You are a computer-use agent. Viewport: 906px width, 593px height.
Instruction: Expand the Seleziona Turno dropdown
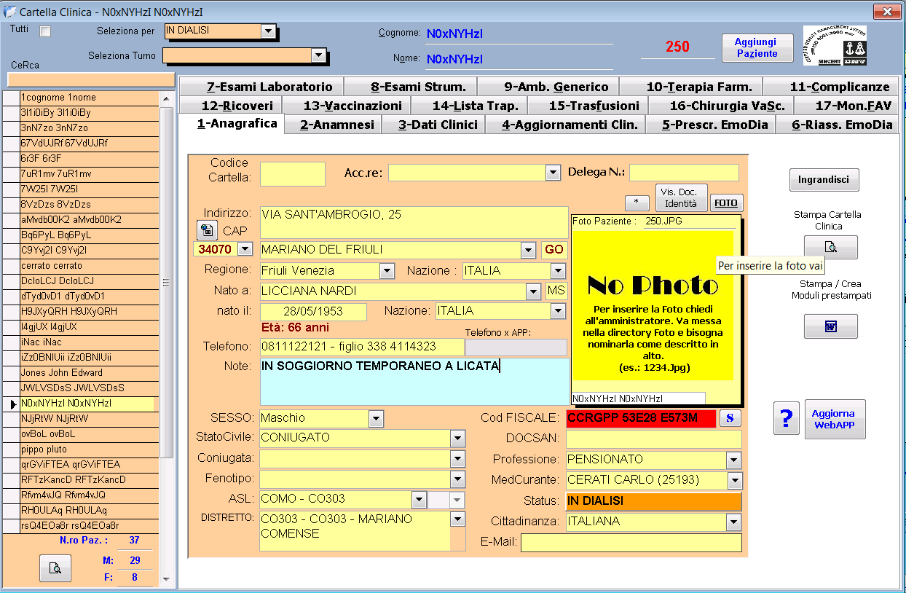(x=318, y=55)
